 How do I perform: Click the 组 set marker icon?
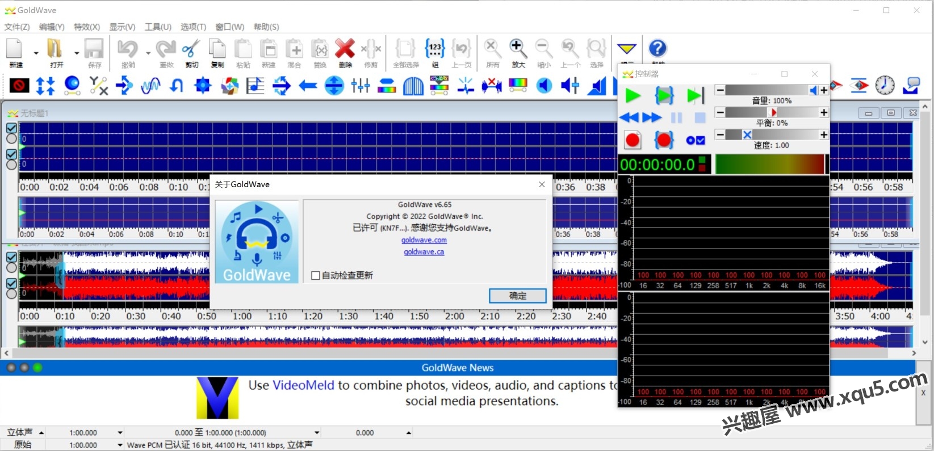pyautogui.click(x=435, y=49)
